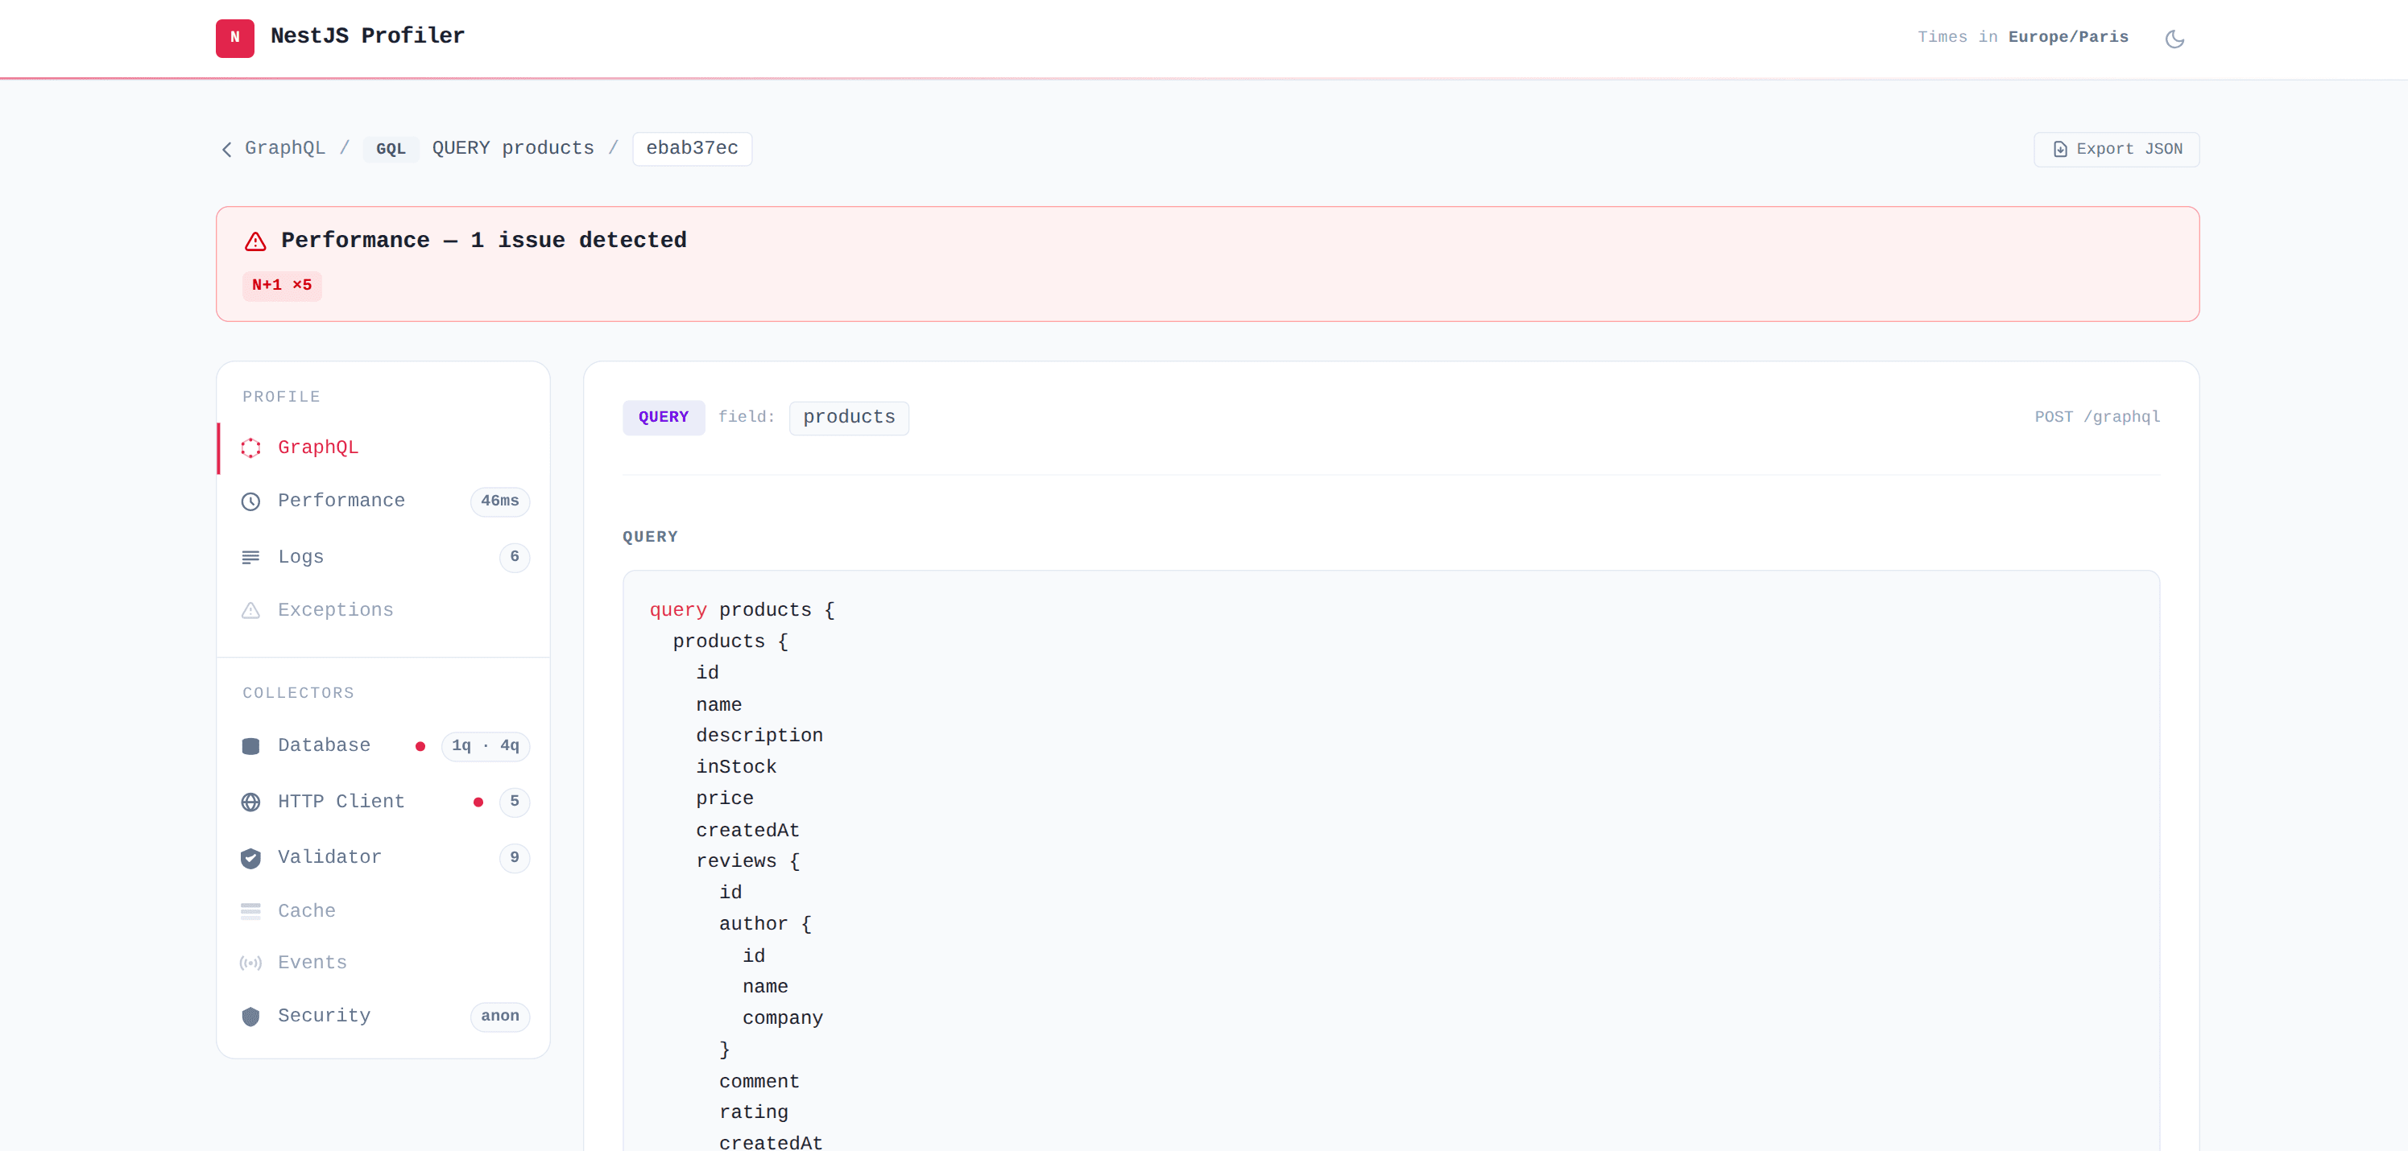This screenshot has height=1151, width=2408.
Task: Click the lines icon beside Logs
Action: [x=250, y=558]
